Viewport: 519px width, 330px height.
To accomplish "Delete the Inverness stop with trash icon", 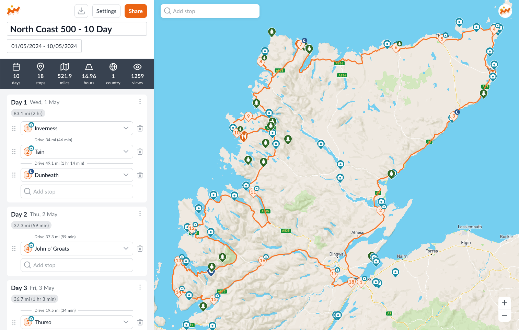I will click(x=140, y=128).
